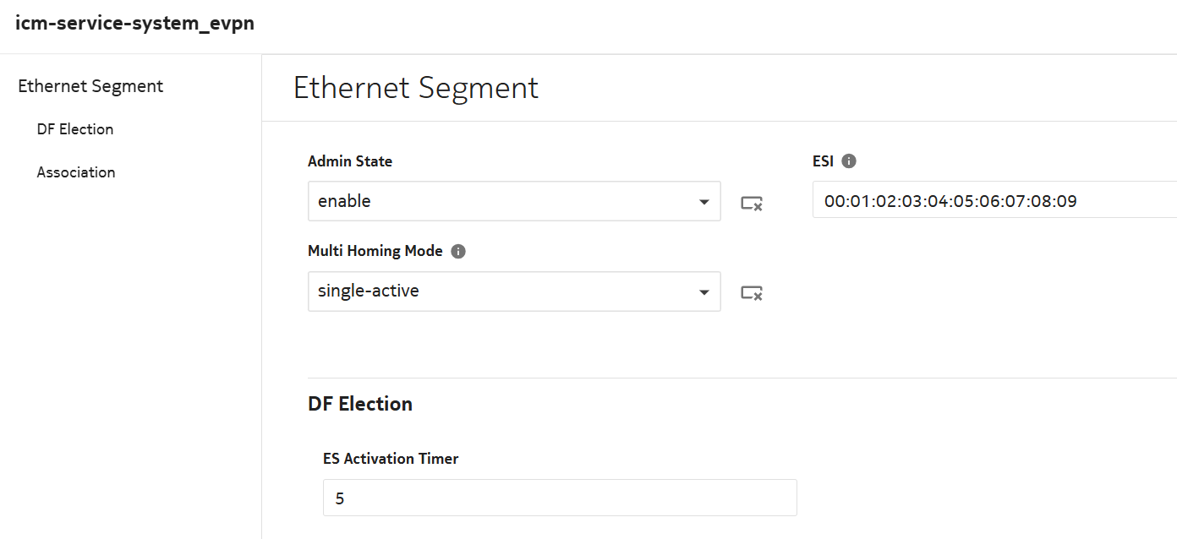Click the ES Activation Timer label
This screenshot has height=539, width=1177.
(391, 459)
